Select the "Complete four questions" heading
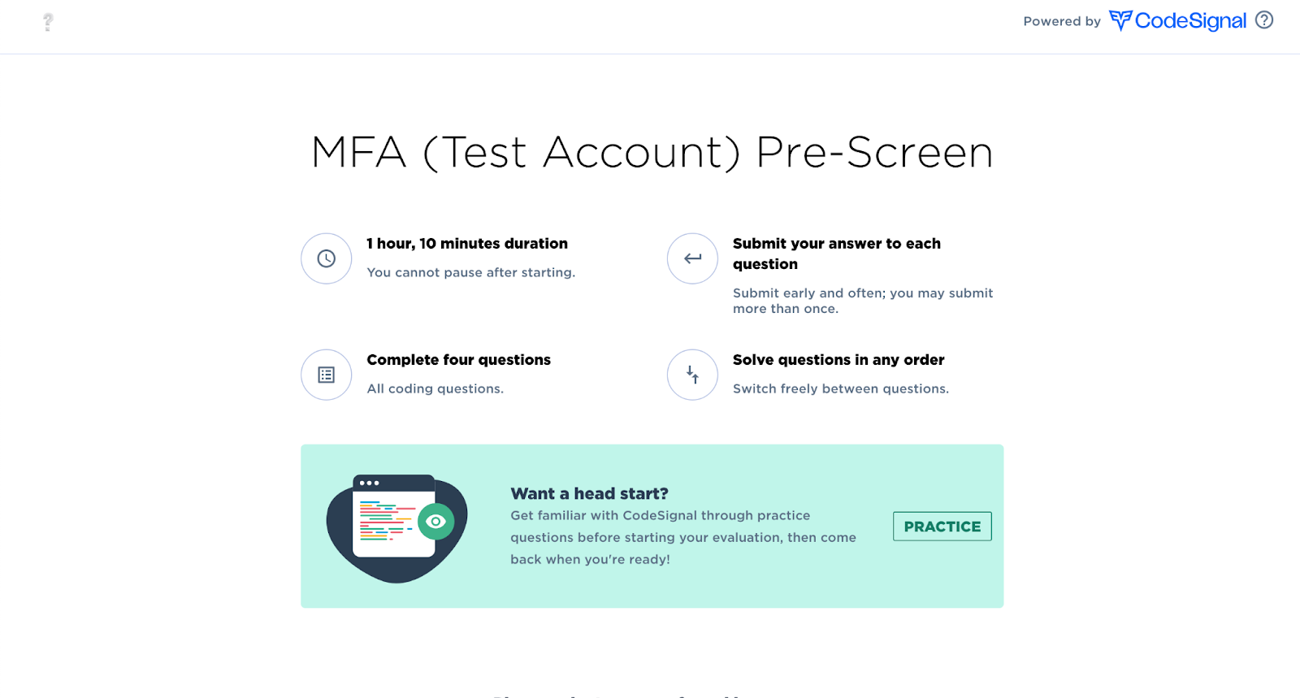The image size is (1300, 698). [458, 360]
